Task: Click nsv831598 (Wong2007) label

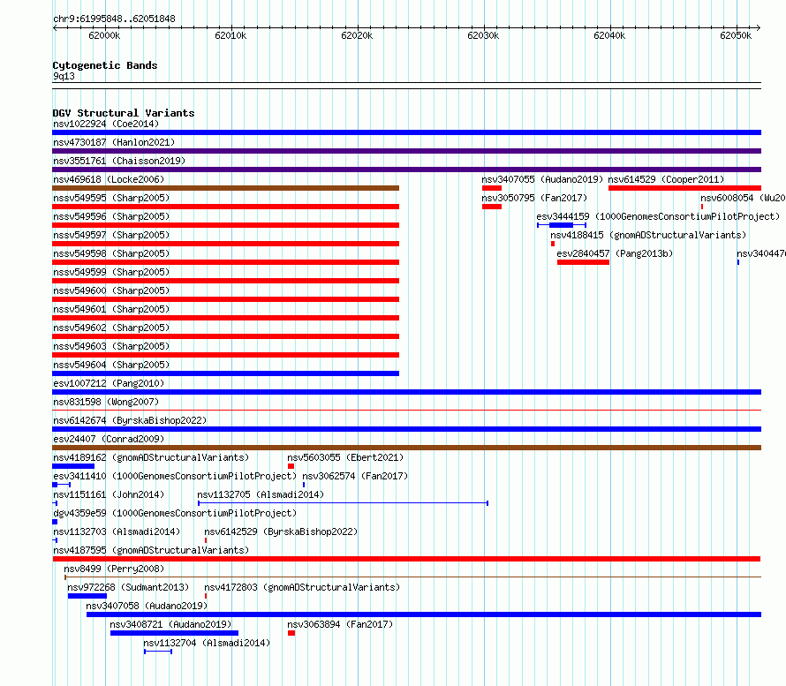Action: click(x=106, y=402)
